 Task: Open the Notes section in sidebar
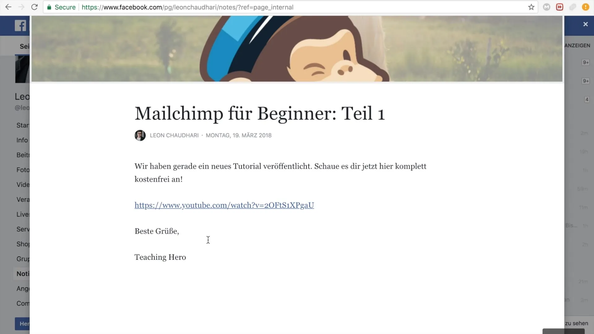tap(23, 273)
